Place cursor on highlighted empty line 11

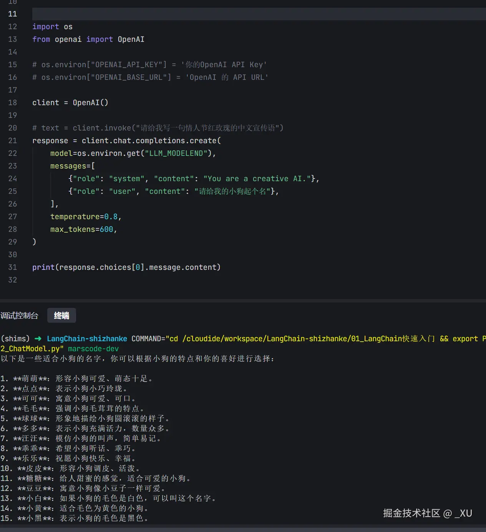pyautogui.click(x=231, y=14)
